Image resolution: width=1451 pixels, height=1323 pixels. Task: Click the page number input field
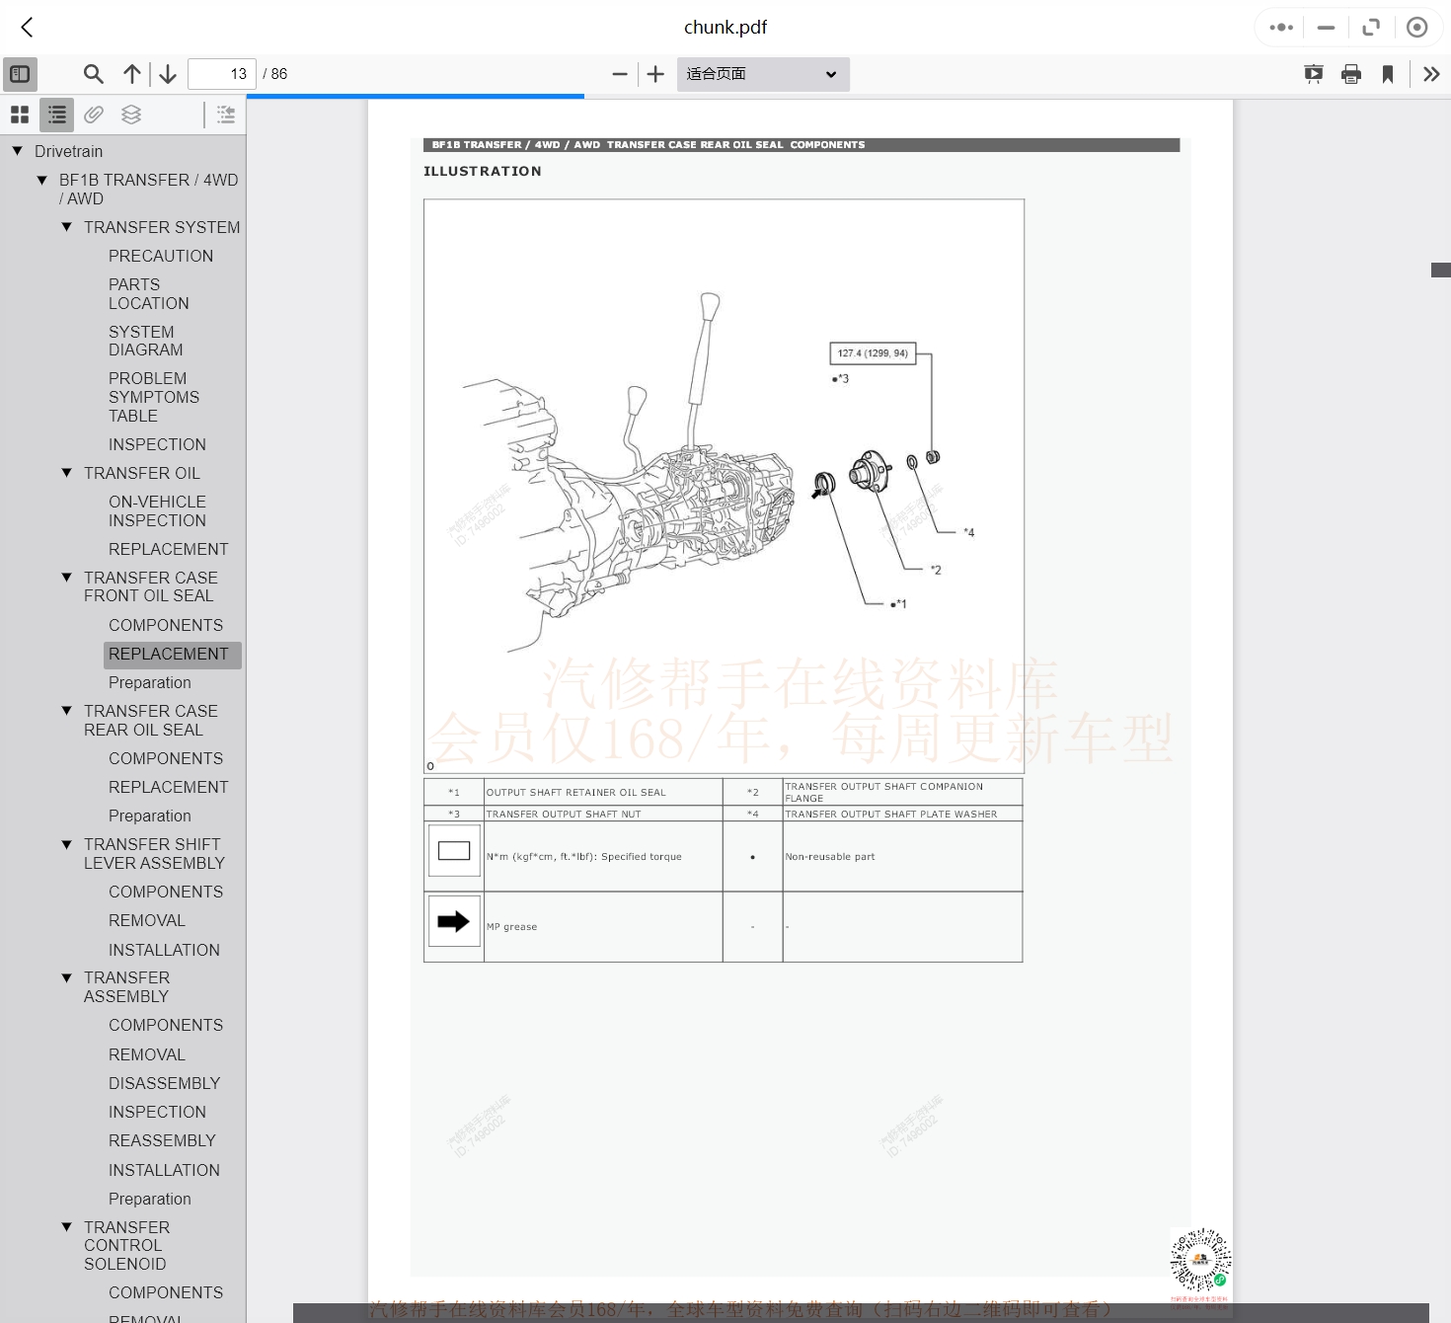[222, 74]
